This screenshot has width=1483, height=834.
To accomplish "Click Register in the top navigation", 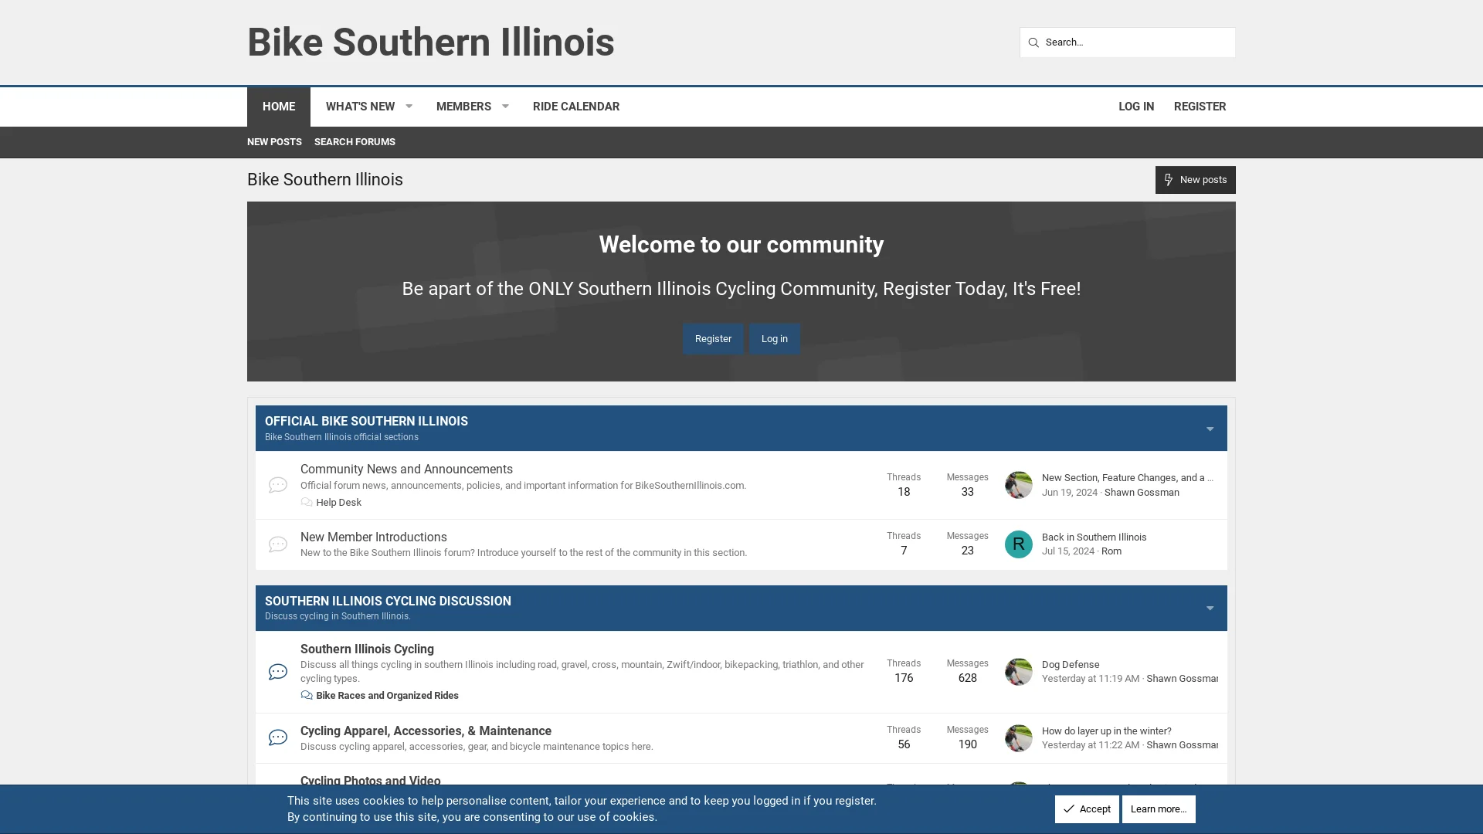I will coord(1200,107).
